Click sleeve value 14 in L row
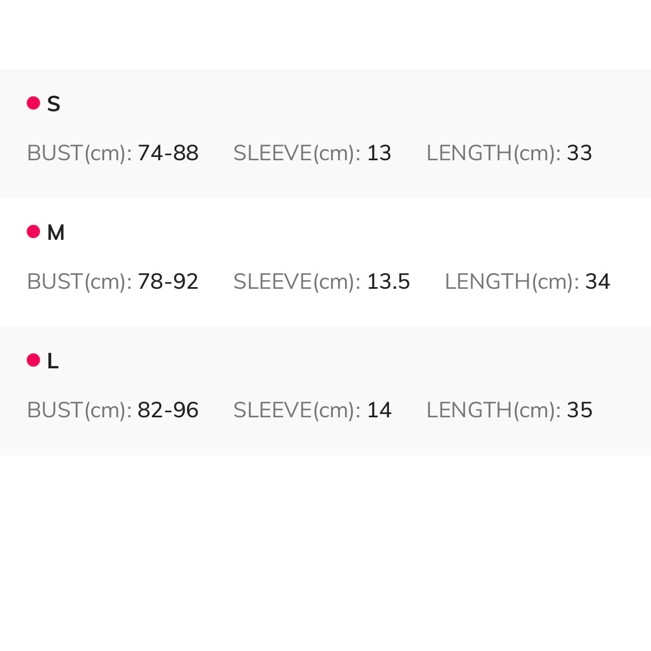 click(379, 410)
